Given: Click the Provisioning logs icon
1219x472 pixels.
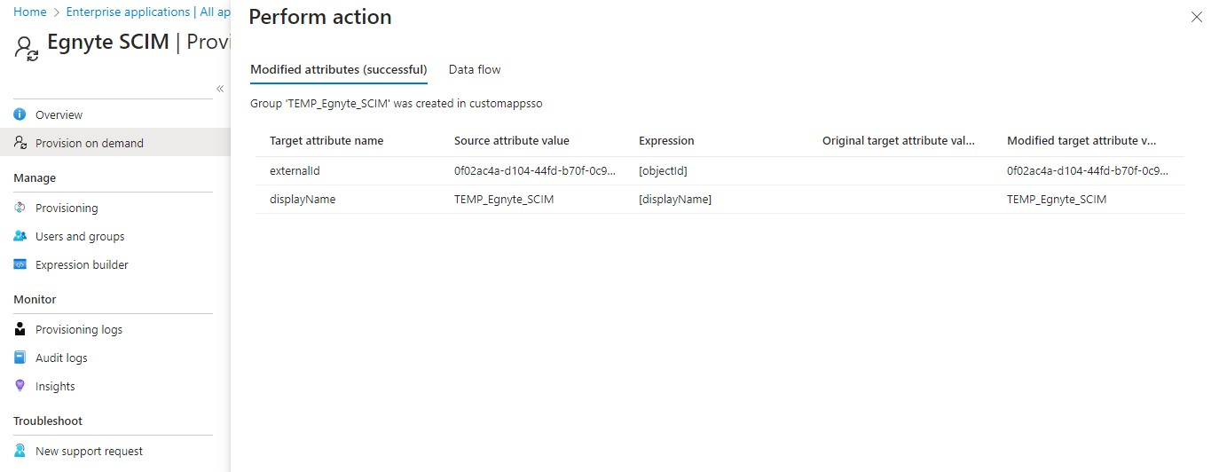Looking at the screenshot, I should [x=20, y=329].
